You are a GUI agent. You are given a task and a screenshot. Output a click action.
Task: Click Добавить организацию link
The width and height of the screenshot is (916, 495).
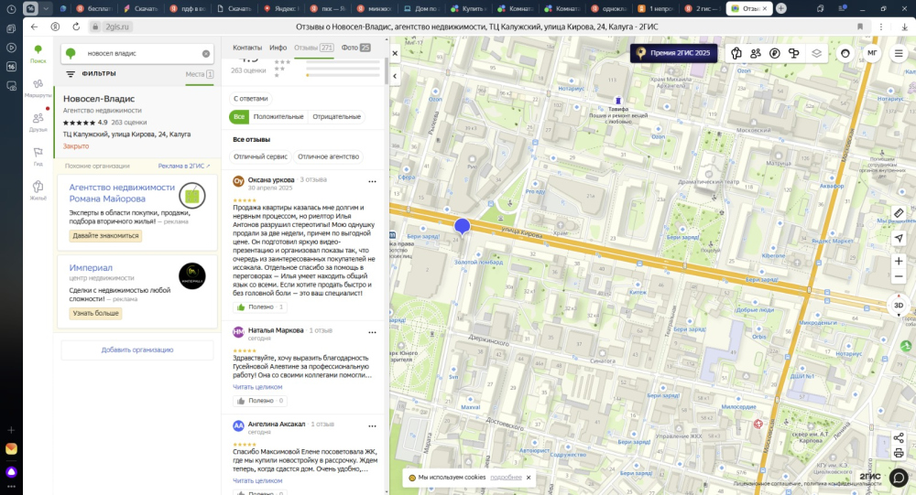coord(137,350)
